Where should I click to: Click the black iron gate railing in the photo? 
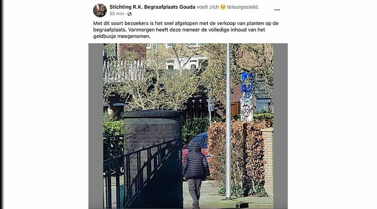142,173
